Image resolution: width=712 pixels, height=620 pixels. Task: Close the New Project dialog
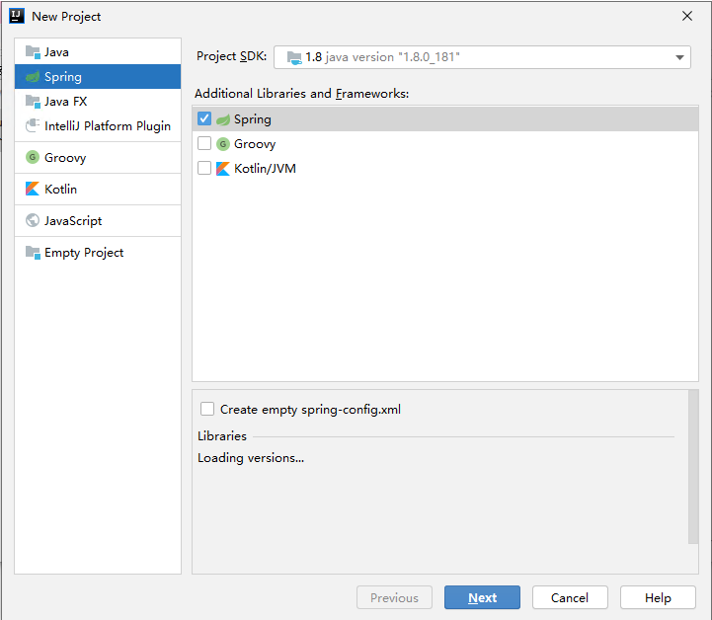click(687, 16)
